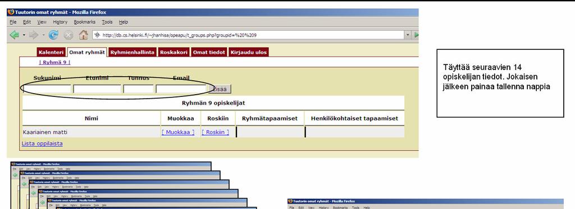Go to the Roskakori tab
The image size is (575, 209).
[x=174, y=52]
